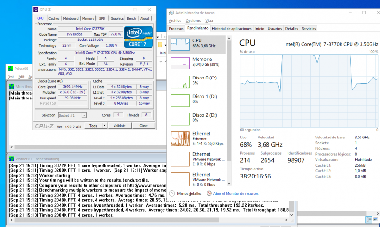Viewport: 380px width, 227px height.
Task: Open the CPU-Z window title icon
Action: (x=36, y=10)
